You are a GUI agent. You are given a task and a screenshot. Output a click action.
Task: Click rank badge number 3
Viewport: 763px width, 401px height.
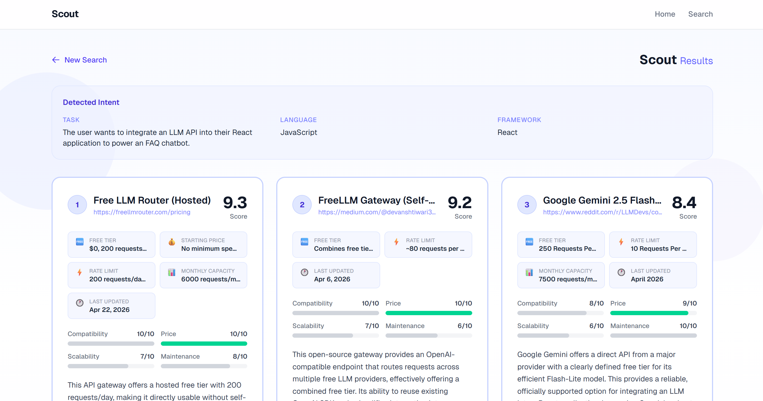pyautogui.click(x=527, y=205)
